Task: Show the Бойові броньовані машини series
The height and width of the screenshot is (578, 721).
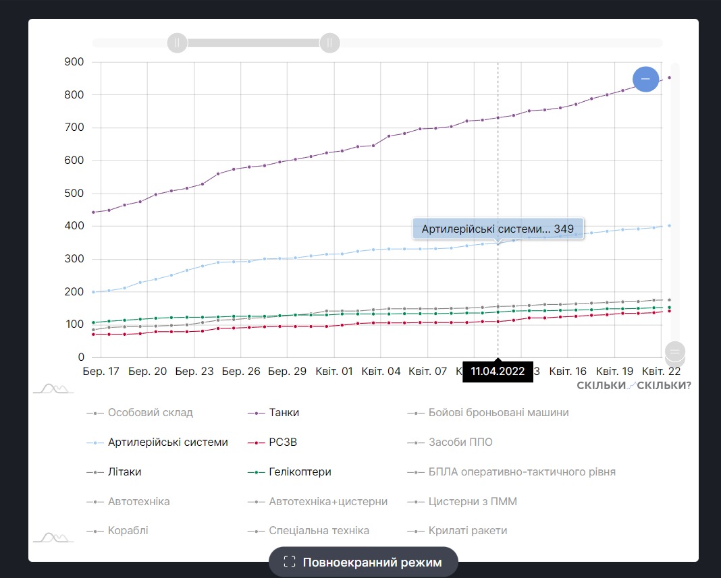Action: (x=498, y=413)
